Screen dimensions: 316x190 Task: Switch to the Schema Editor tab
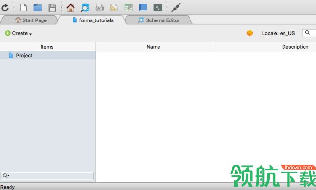pyautogui.click(x=159, y=20)
